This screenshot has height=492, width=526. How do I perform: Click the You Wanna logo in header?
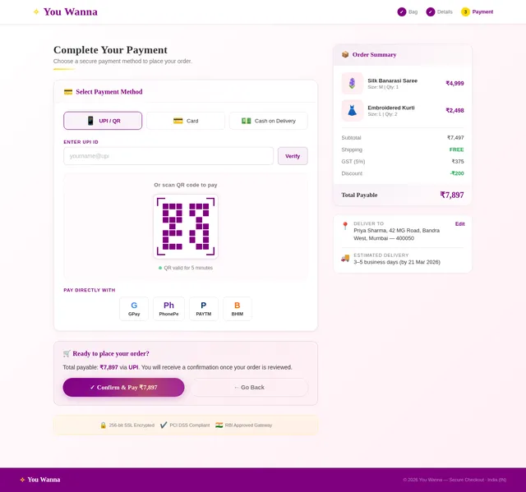coord(66,11)
